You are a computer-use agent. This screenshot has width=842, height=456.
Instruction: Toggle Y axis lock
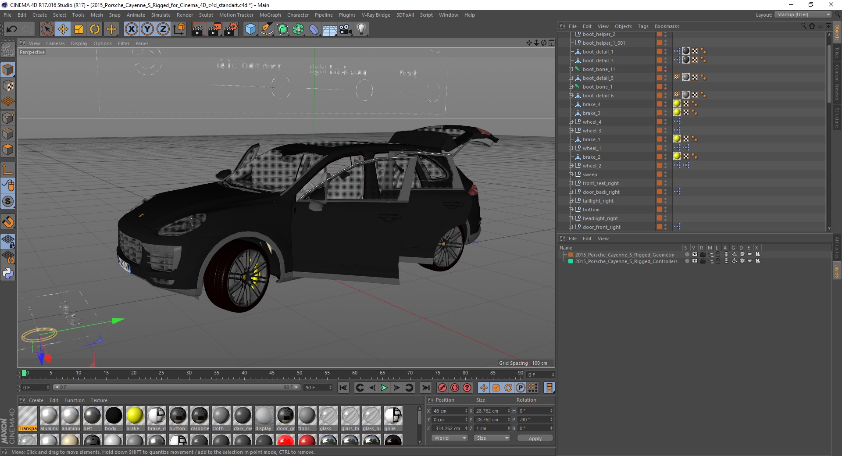pyautogui.click(x=147, y=29)
